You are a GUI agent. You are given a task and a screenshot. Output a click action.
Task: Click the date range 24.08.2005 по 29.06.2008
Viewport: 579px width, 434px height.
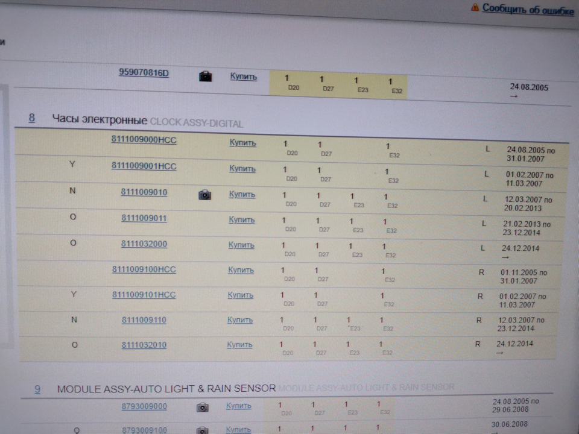[516, 405]
